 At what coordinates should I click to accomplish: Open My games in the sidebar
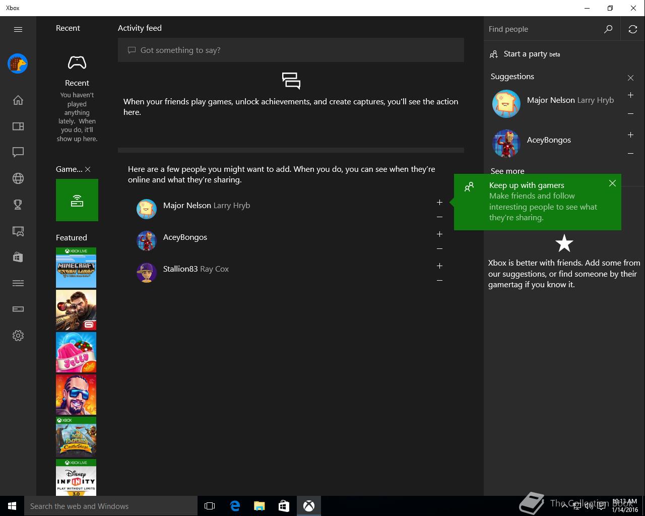coord(18,126)
